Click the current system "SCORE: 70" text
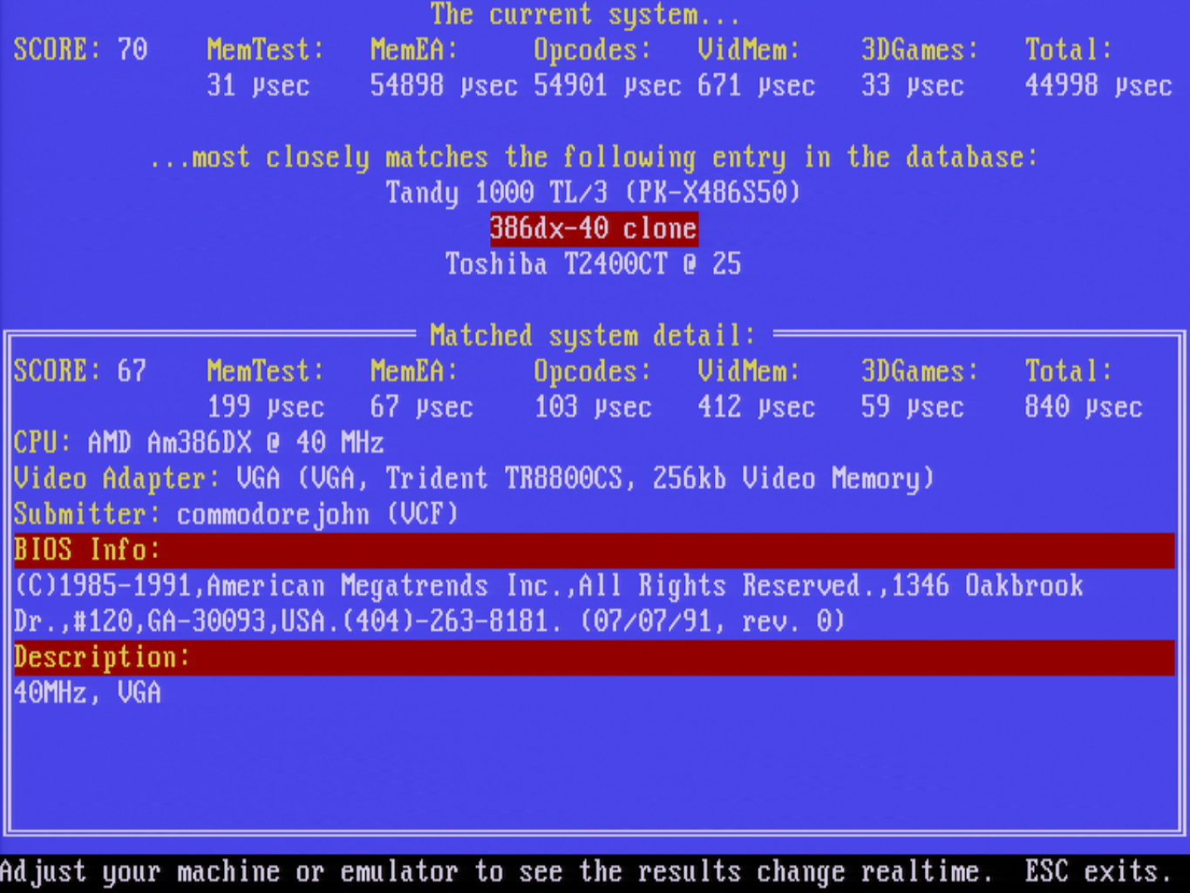Viewport: 1190px width, 893px height. pyautogui.click(x=80, y=50)
